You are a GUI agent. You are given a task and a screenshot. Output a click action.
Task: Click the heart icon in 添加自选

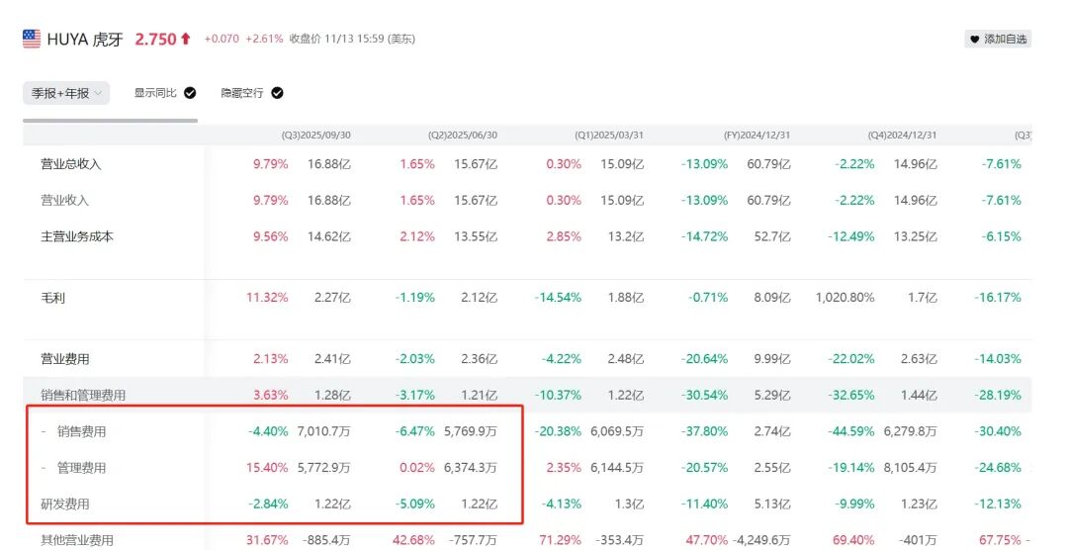point(974,40)
